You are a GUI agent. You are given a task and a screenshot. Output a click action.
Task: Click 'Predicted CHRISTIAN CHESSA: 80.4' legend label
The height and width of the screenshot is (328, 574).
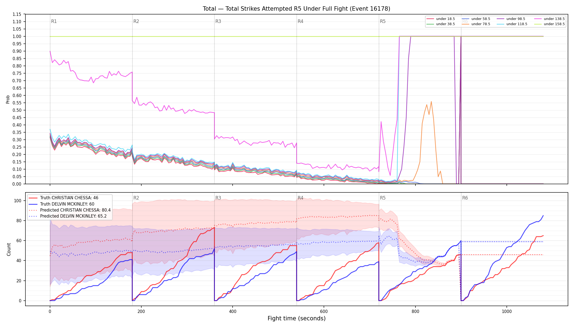coord(75,210)
